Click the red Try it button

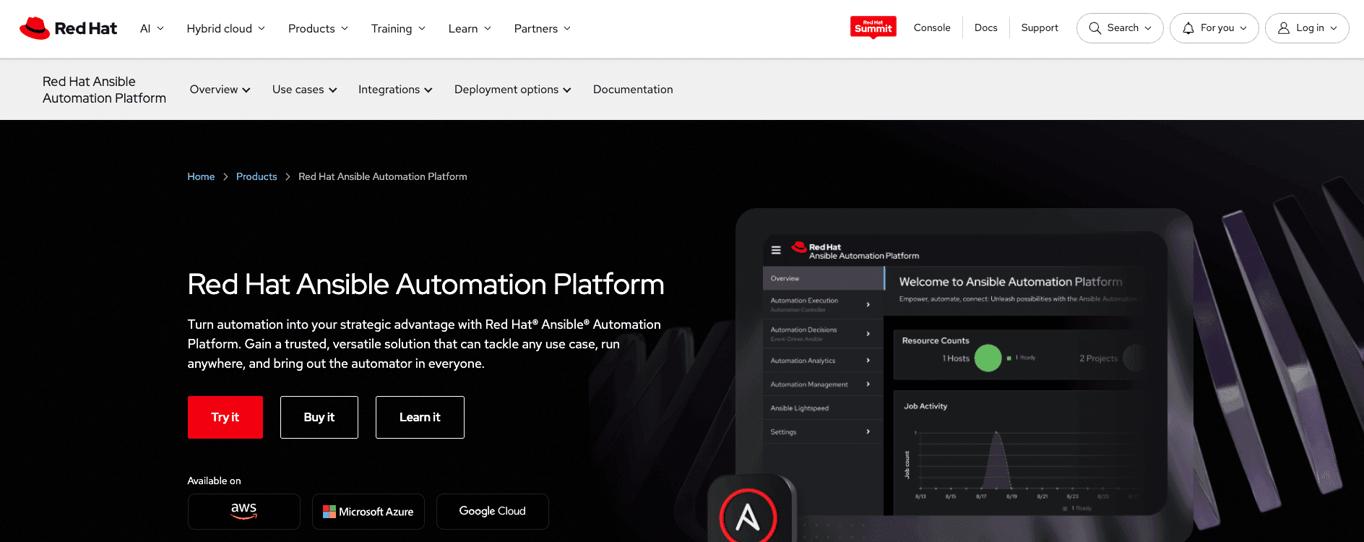(225, 417)
